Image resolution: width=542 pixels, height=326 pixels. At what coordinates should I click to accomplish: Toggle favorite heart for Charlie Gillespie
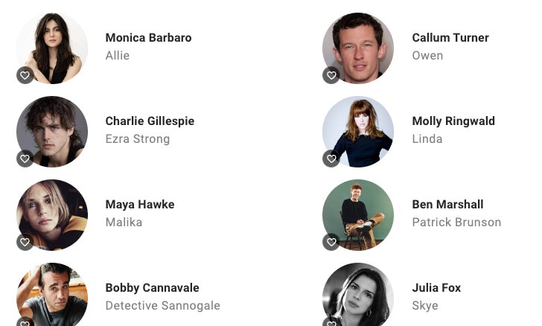[25, 159]
